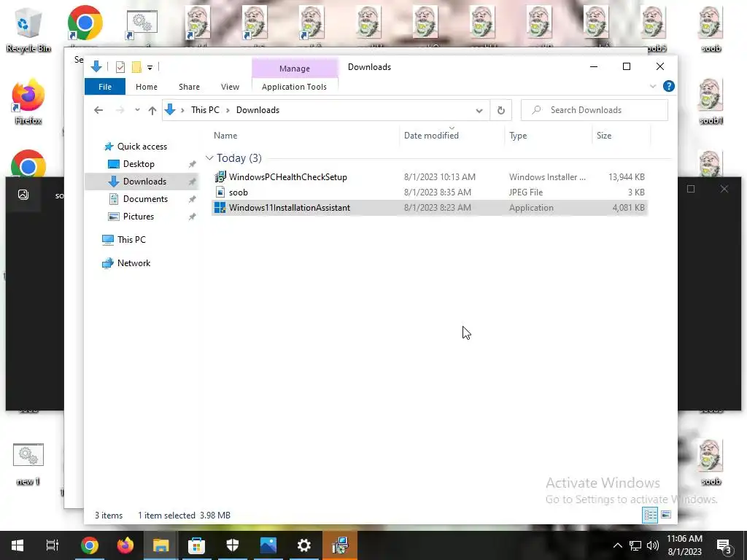The image size is (747, 560).
Task: Open Quick access in the navigation pane
Action: point(142,147)
